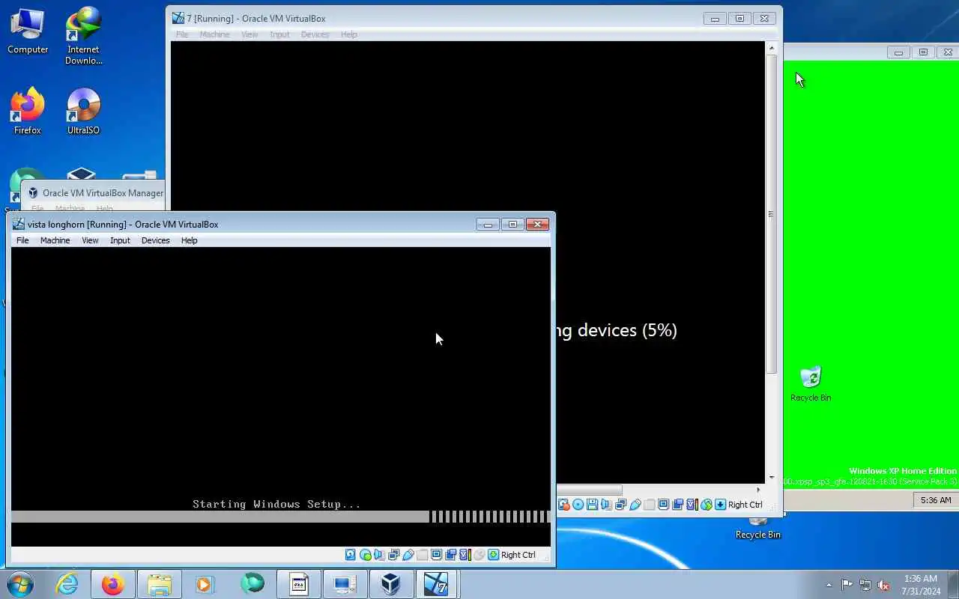Screen dimensions: 959x599
Task: Open the Input menu in the 7 VM window
Action: (279, 34)
